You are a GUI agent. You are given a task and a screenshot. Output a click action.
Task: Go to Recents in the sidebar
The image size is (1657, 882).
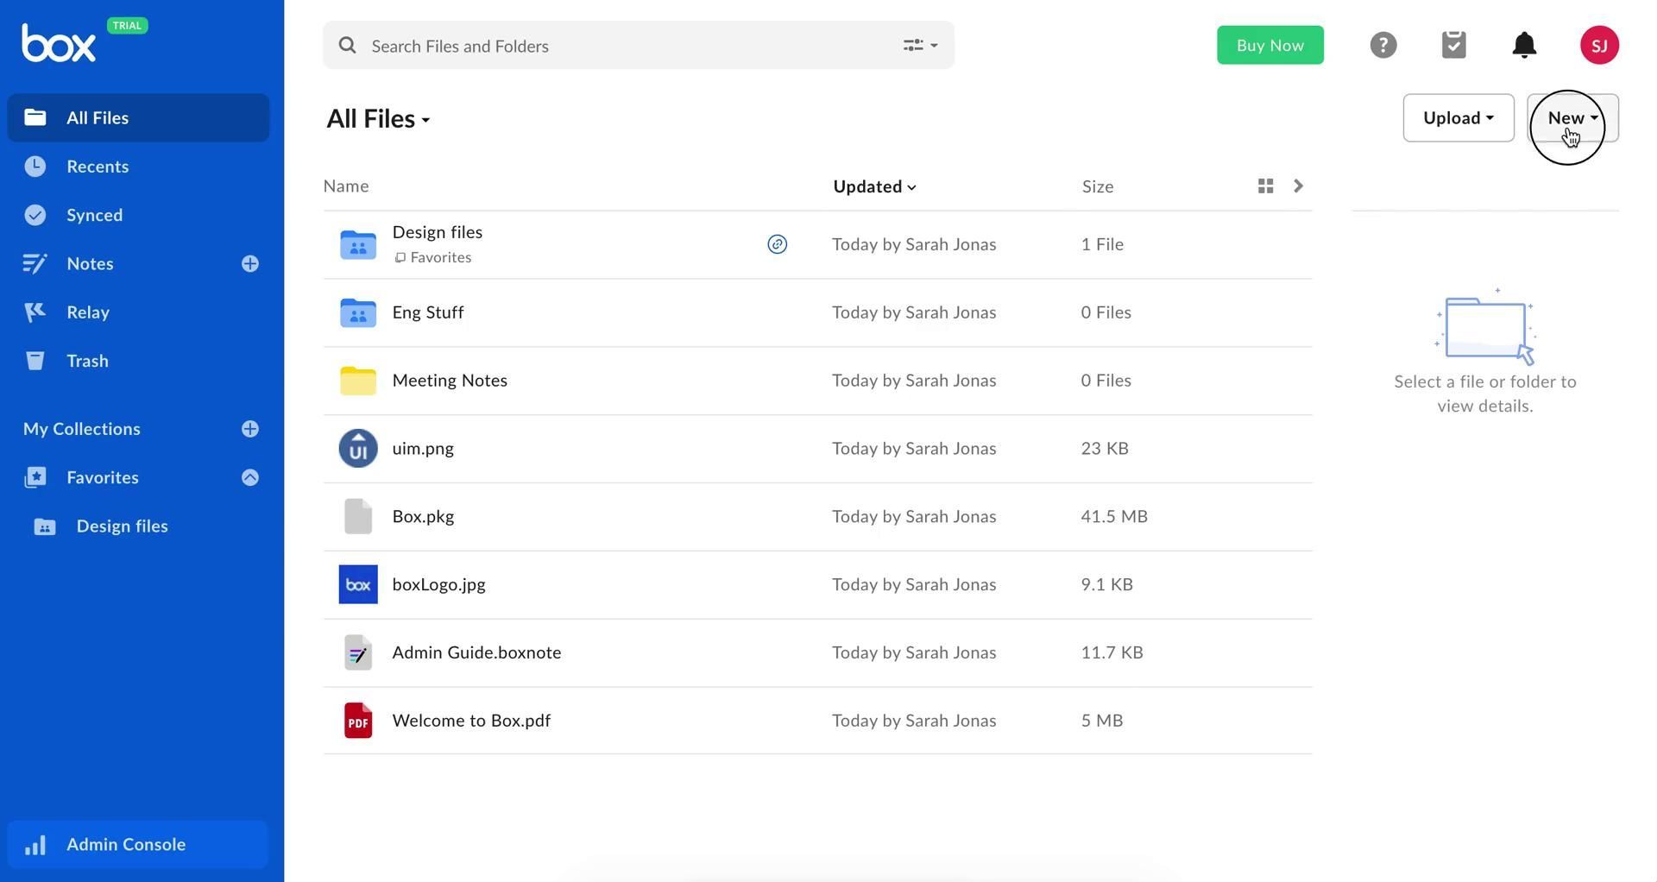click(x=98, y=167)
